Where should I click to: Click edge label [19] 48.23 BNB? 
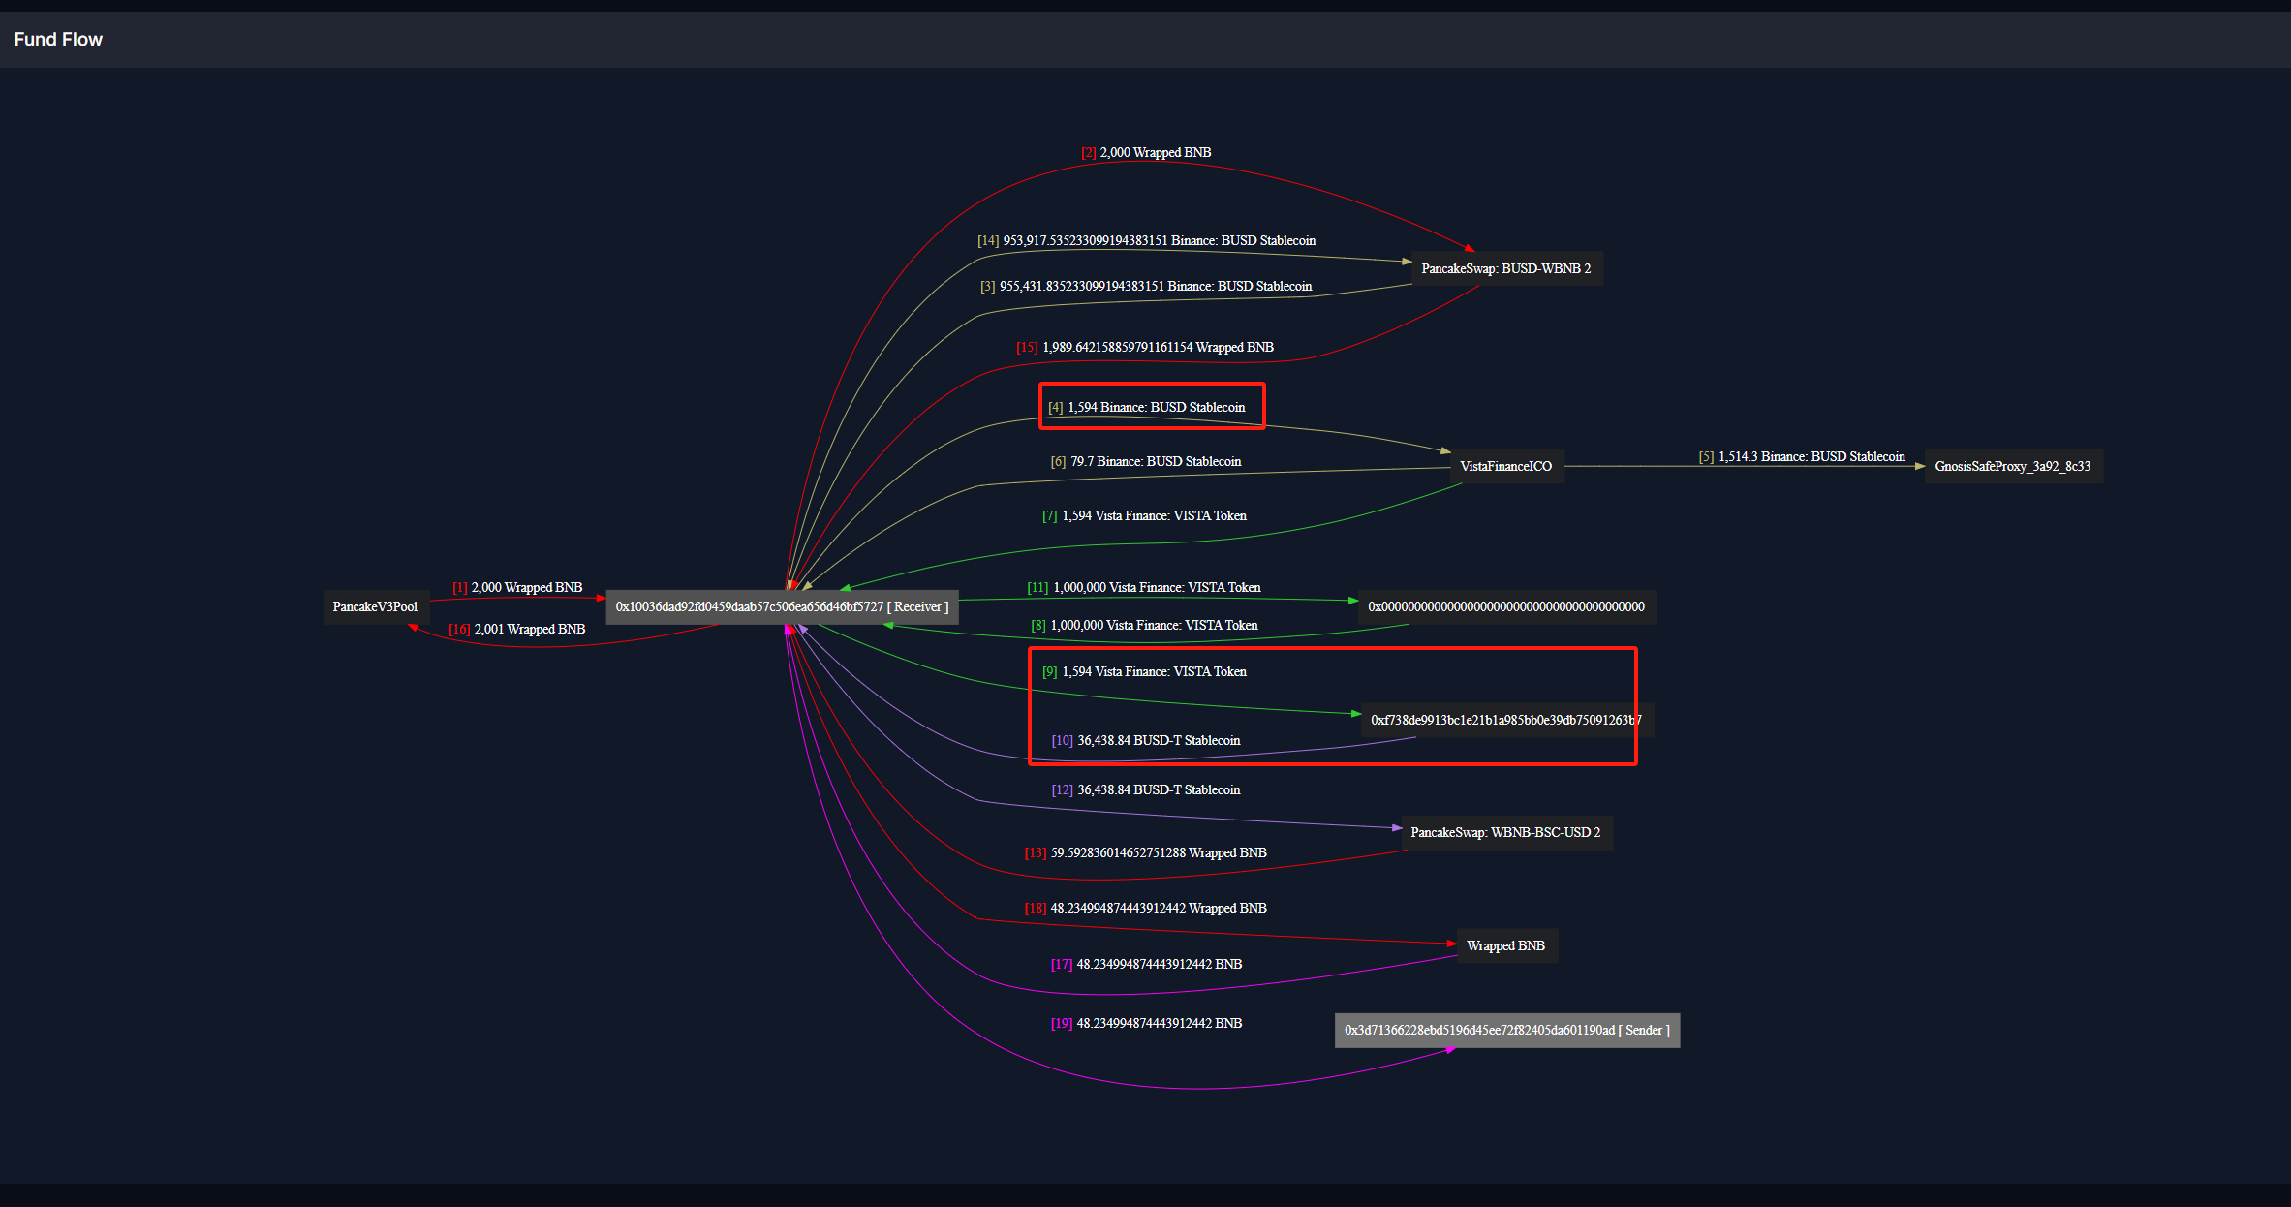1146,1024
